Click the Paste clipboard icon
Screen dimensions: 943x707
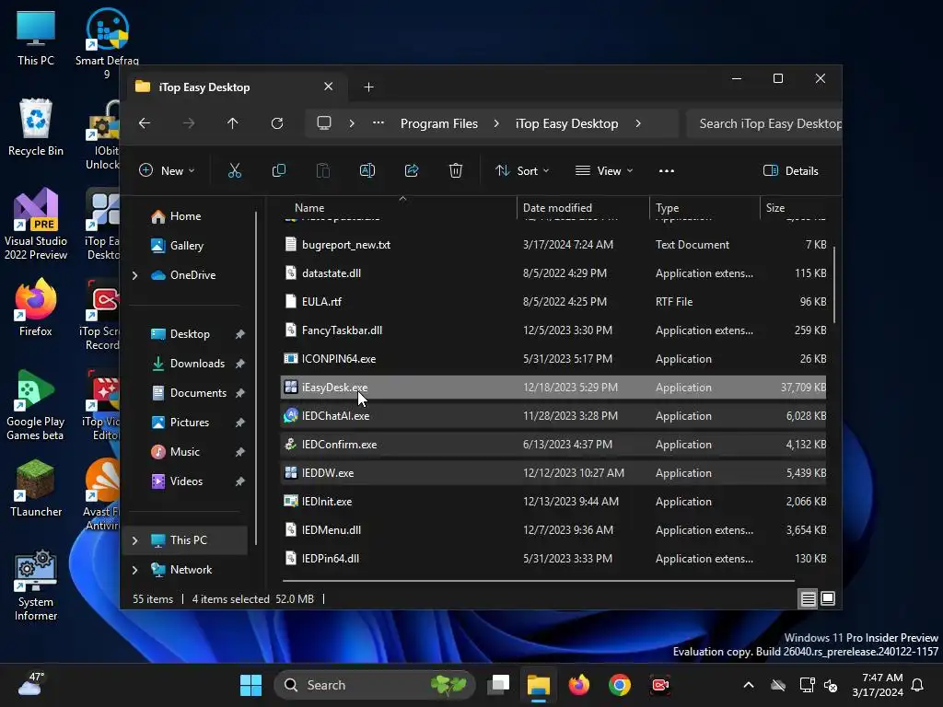(x=323, y=170)
